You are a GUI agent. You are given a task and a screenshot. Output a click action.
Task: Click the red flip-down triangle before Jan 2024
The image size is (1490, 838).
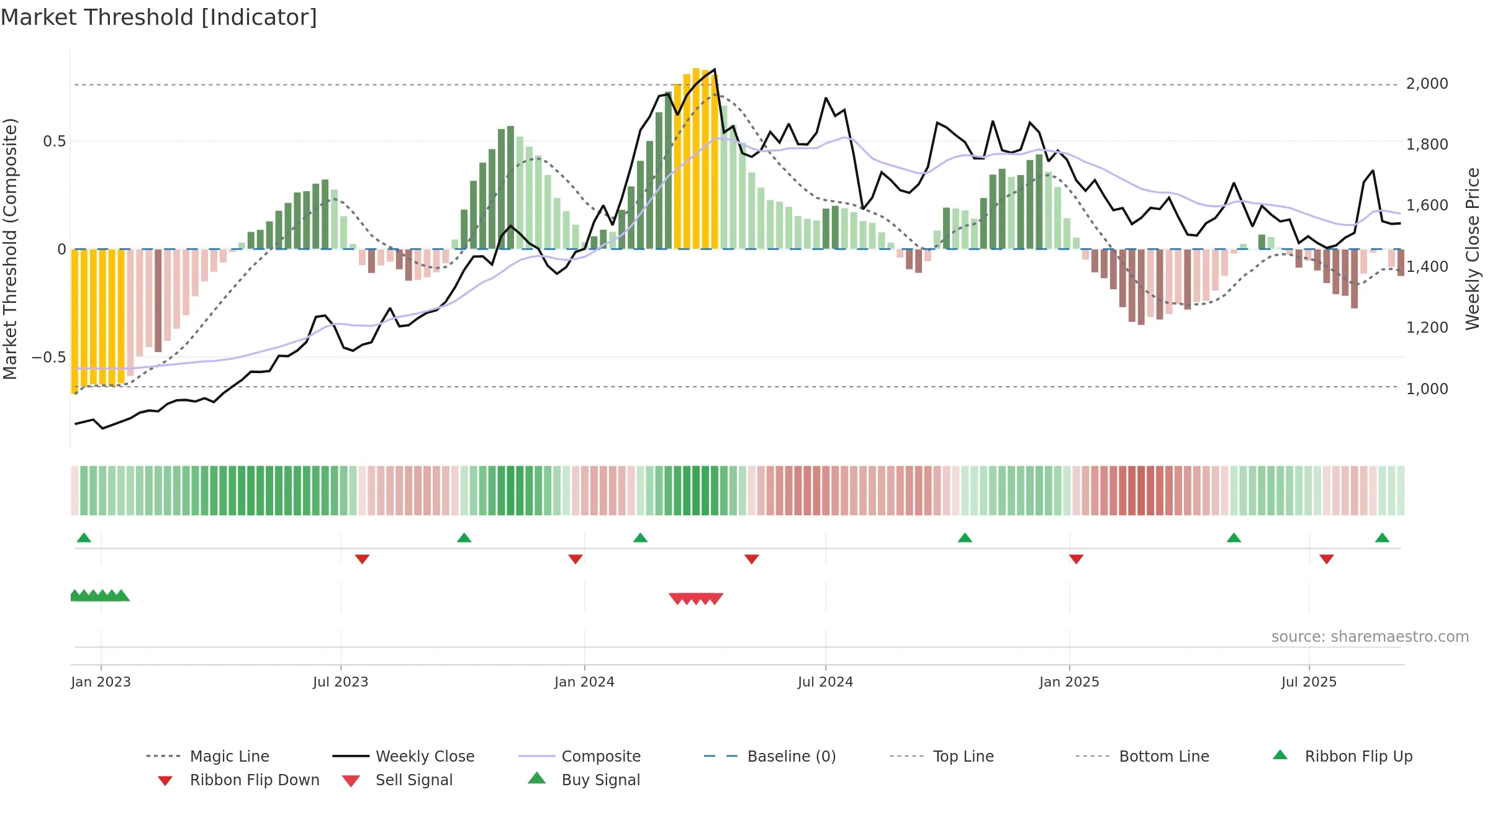[x=576, y=559]
